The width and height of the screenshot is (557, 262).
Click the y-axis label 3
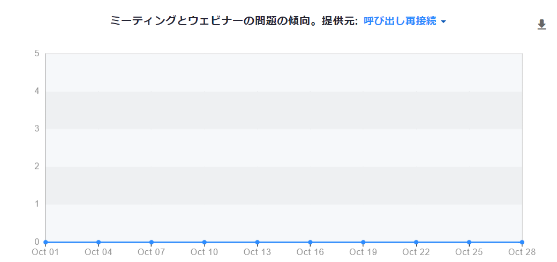36,129
